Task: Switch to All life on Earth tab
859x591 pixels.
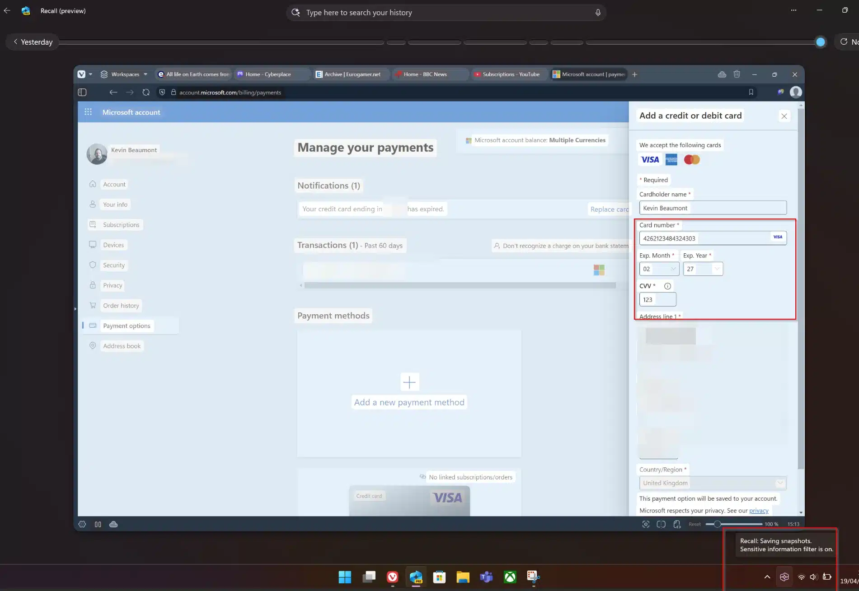Action: coord(194,74)
